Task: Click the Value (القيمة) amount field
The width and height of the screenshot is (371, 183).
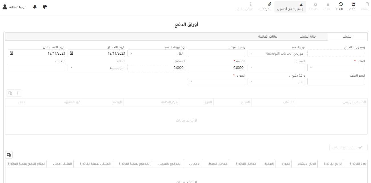Action: point(216,67)
